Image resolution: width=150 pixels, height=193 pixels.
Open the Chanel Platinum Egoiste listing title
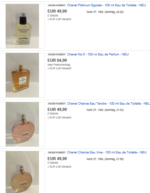point(106,5)
